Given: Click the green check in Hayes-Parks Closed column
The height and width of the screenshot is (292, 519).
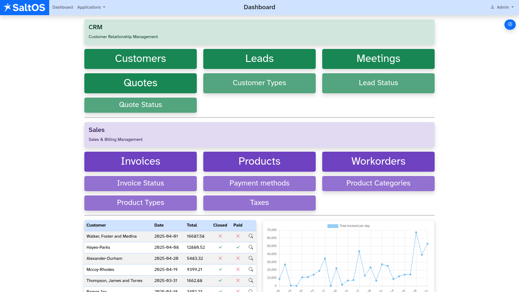Looking at the screenshot, I should [x=220, y=247].
